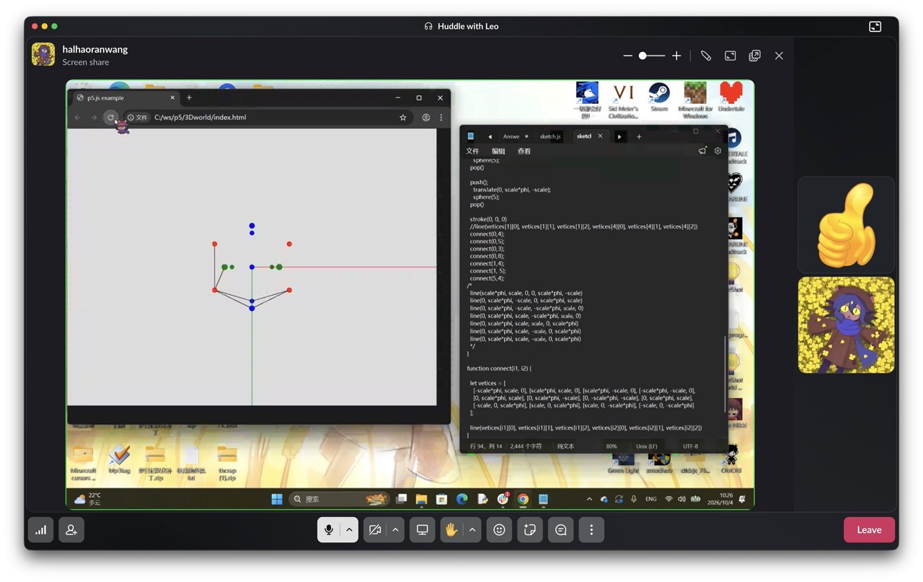Screen dimensions: 923x582
Task: Open more huddle options menu
Action: pos(591,530)
